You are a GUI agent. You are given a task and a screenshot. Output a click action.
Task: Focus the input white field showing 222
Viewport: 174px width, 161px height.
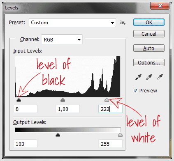tap(110, 109)
